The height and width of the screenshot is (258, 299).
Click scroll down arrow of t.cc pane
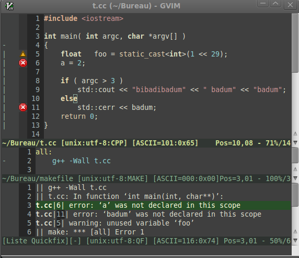295,142
